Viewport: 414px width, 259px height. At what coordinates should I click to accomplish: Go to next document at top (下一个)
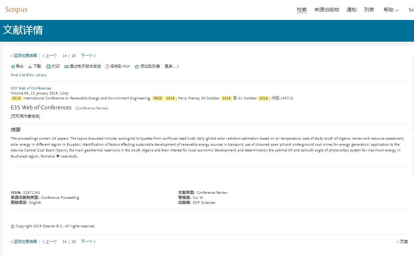coord(88,56)
